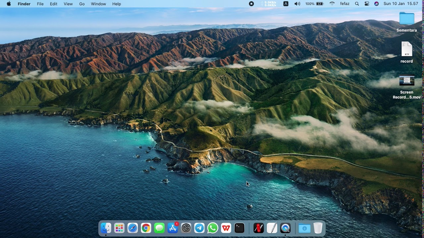424x238 pixels.
Task: Launch Safari from the Dock
Action: pyautogui.click(x=132, y=228)
